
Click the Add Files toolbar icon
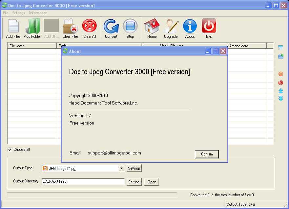(13, 26)
